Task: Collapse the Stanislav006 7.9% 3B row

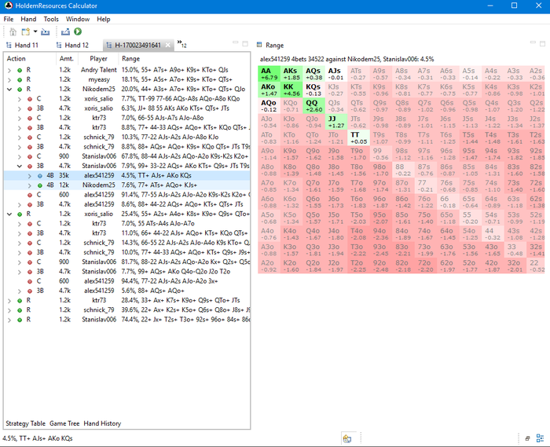Action: 20,167
